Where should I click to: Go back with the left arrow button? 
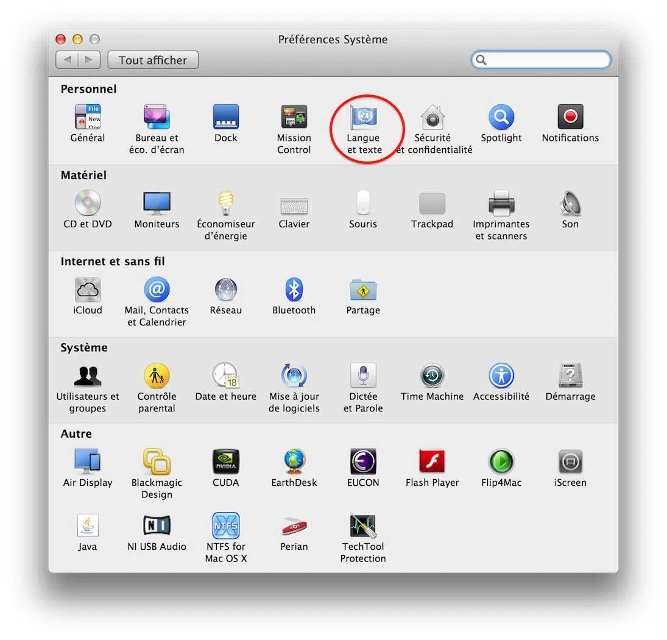tap(67, 60)
